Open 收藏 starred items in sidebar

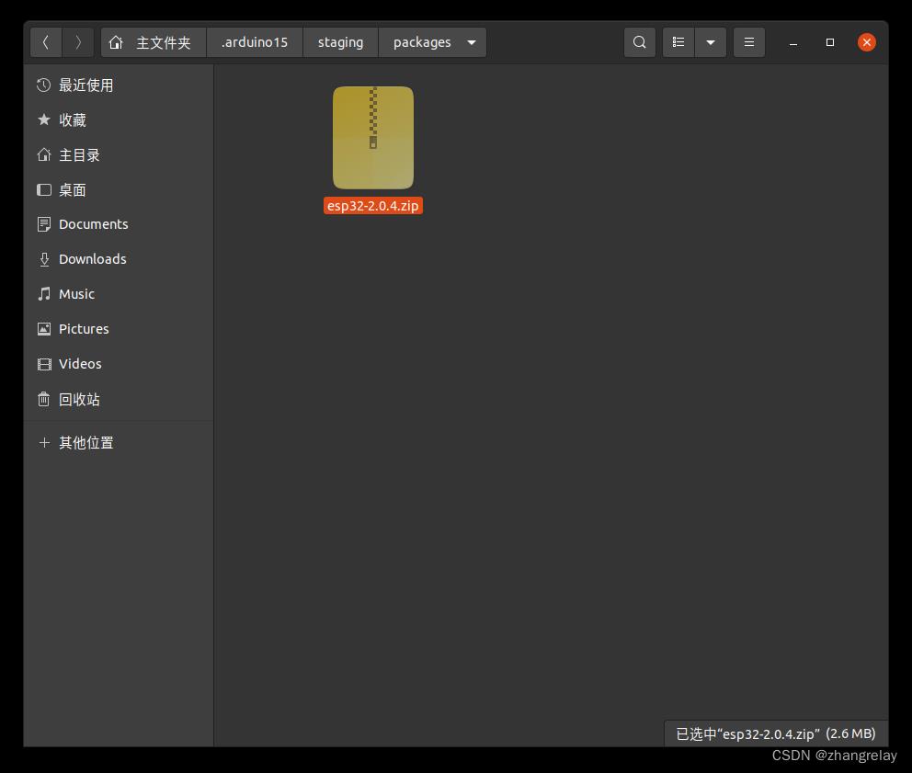(119, 119)
